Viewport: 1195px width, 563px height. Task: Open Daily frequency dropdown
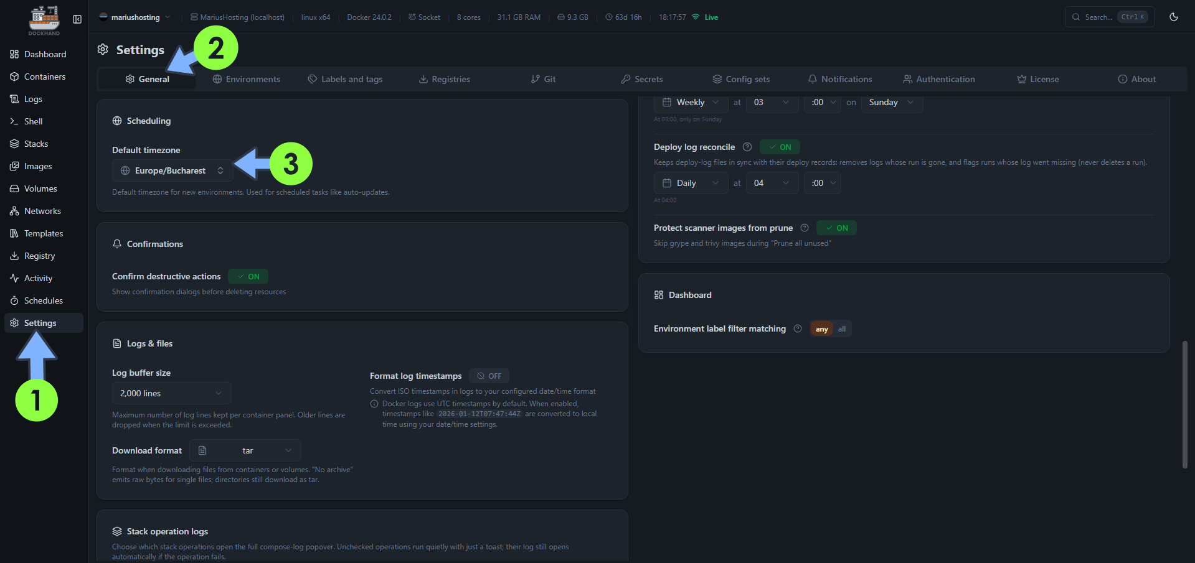(x=691, y=183)
